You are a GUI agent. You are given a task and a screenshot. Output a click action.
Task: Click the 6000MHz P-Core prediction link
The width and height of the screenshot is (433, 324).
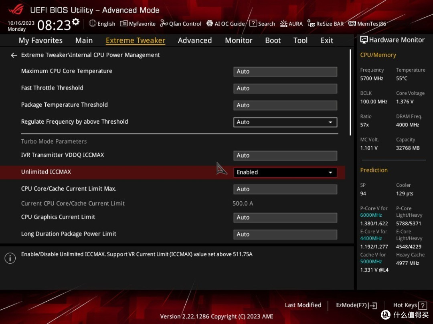point(371,215)
